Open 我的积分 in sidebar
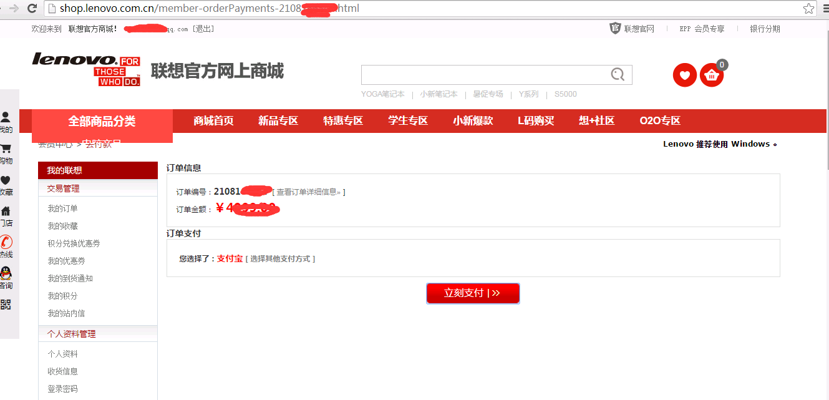The image size is (829, 400). click(63, 296)
